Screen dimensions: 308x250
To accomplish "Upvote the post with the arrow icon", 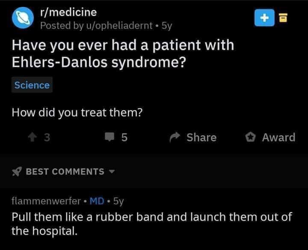I will point(33,137).
